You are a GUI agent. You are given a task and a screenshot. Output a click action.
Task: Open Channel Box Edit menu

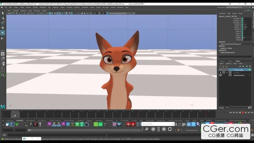229,13
